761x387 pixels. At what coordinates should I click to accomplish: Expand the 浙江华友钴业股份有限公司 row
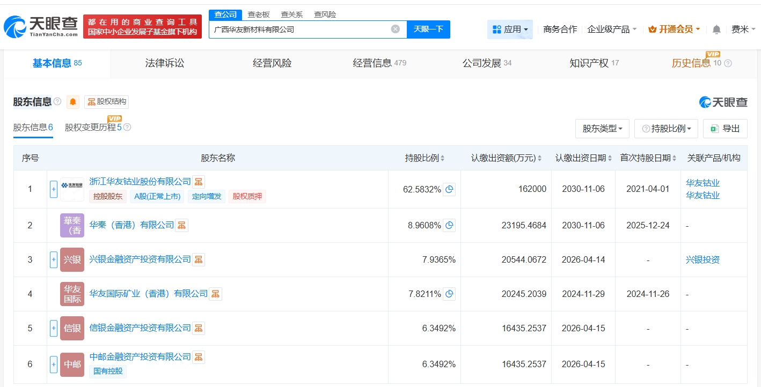pos(54,189)
